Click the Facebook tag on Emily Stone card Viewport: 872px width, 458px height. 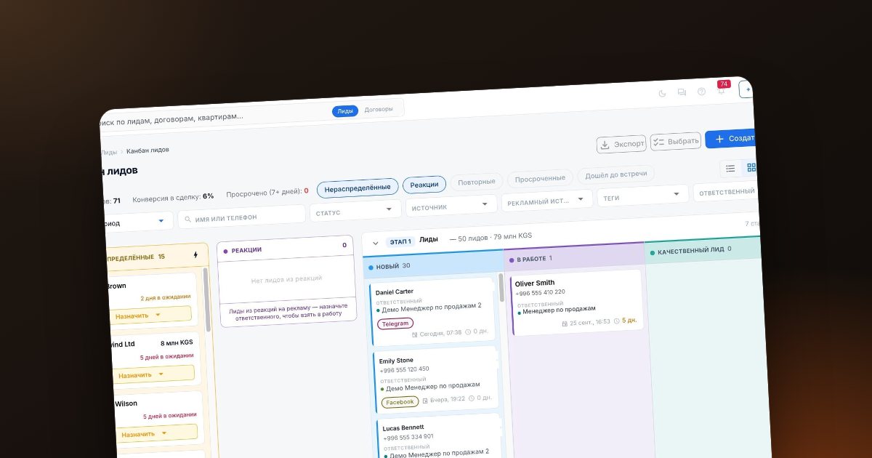tap(400, 402)
